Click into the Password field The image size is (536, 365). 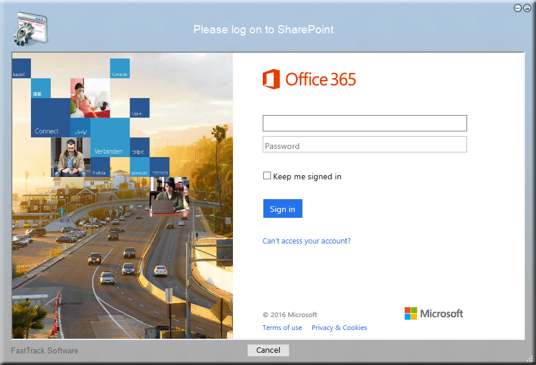pos(365,144)
